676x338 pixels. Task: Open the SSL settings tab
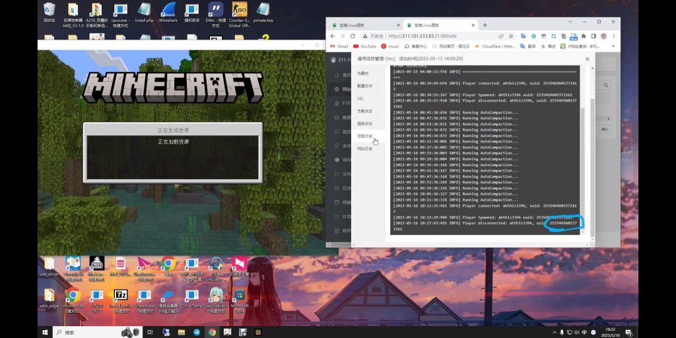[360, 98]
